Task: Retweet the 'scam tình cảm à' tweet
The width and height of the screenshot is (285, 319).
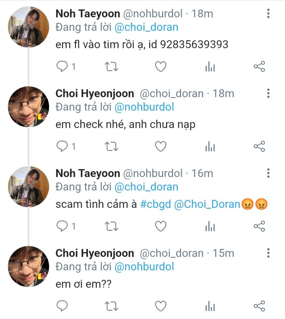Action: (111, 226)
